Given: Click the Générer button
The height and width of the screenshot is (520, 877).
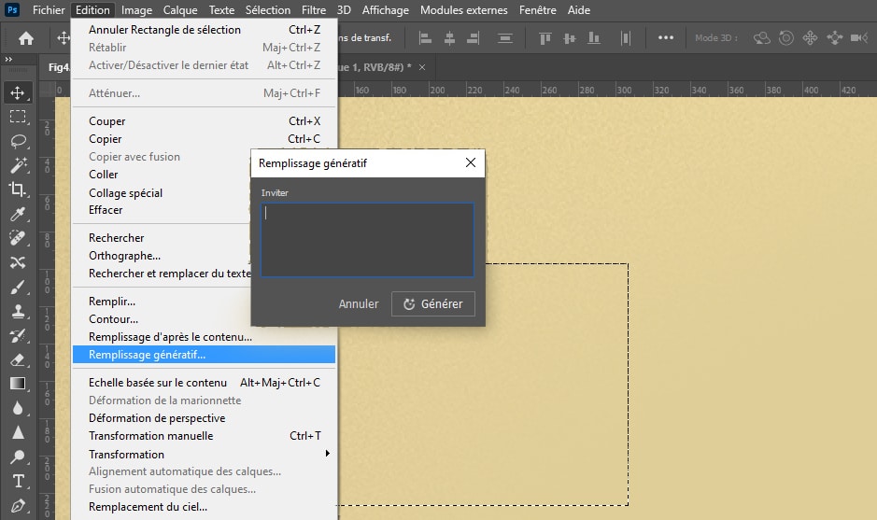Looking at the screenshot, I should tap(433, 303).
